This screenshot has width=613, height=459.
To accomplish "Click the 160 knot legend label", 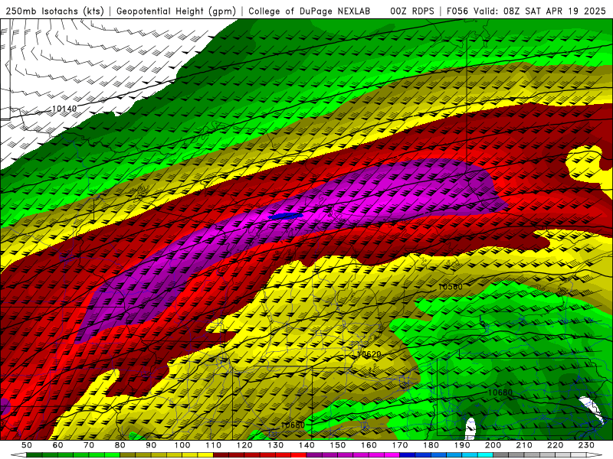I will [x=369, y=445].
